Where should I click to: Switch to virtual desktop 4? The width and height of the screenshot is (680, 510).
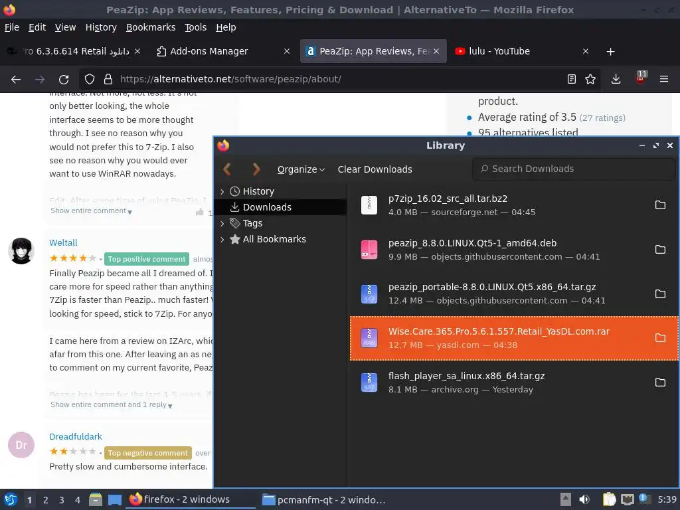tap(78, 500)
